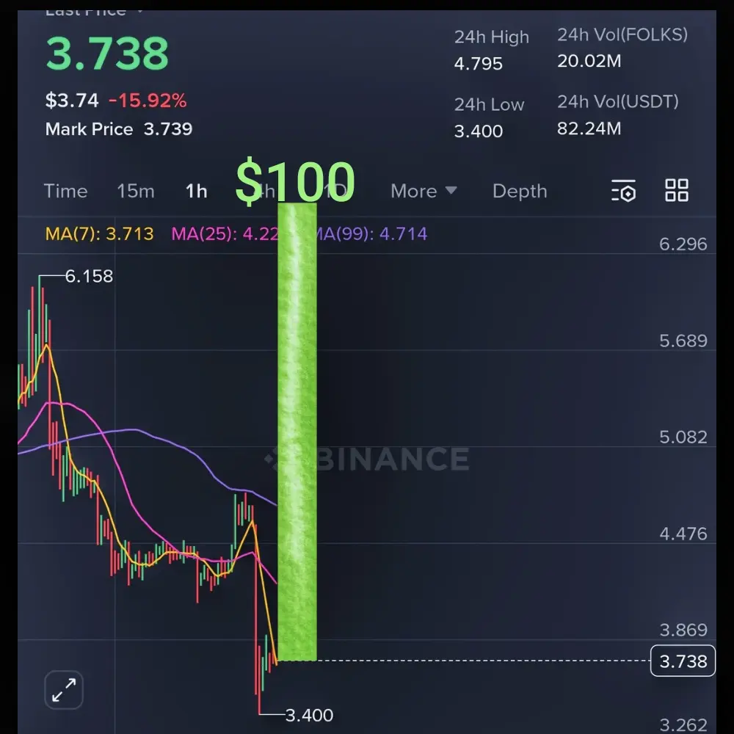
Task: Tap the large 3.738 last price
Action: pos(107,54)
